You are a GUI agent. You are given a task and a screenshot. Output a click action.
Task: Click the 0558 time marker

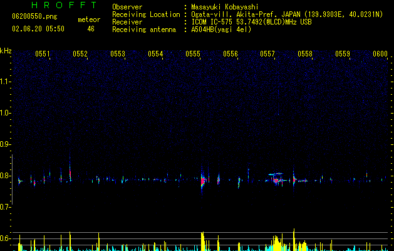click(305, 54)
